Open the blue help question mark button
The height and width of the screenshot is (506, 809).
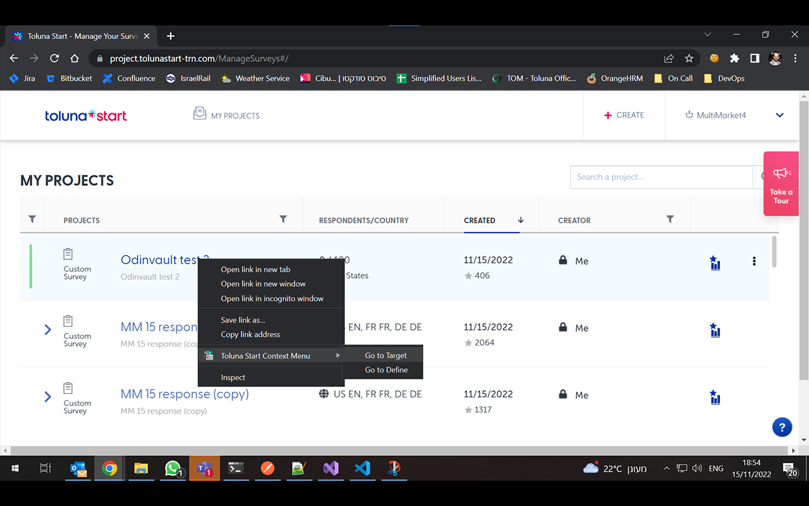[782, 427]
